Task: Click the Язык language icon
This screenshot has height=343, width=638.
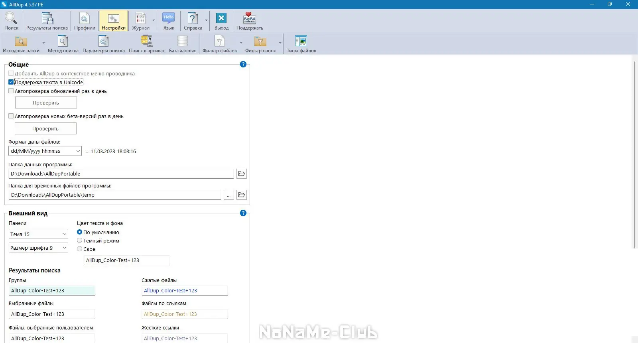Action: point(169,21)
